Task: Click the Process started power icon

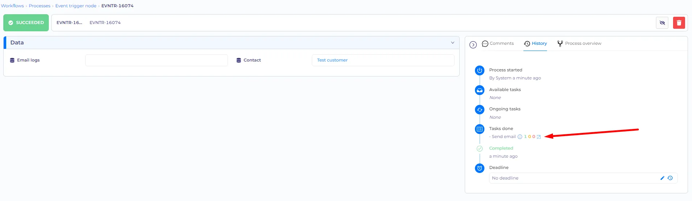Action: [x=480, y=70]
